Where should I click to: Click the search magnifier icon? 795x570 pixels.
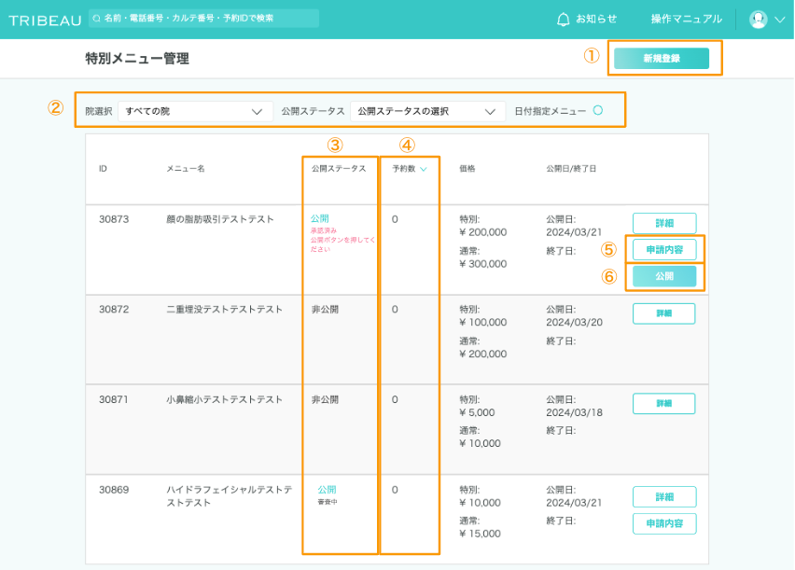97,19
